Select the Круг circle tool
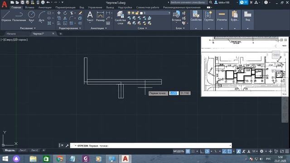Screen dimensions: 290x163 tap(31, 16)
